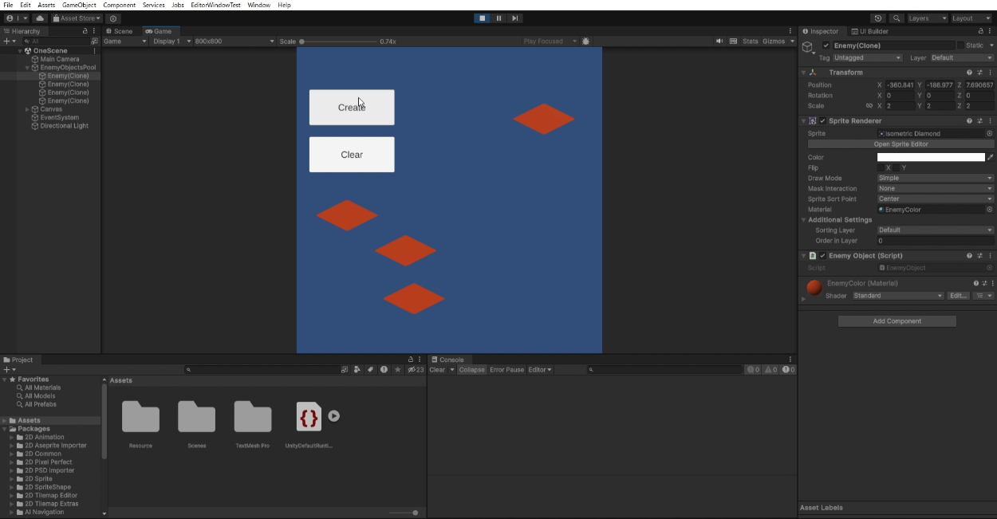Click the Play mode button
This screenshot has height=519, width=997.
(482, 18)
